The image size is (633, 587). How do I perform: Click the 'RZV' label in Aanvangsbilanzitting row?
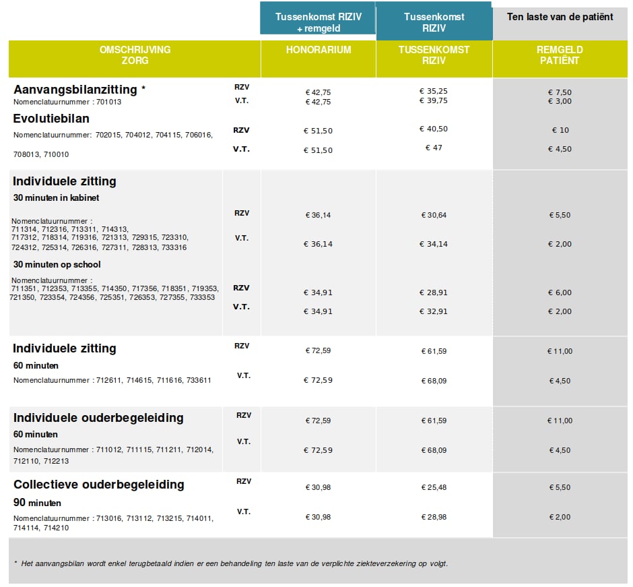tap(242, 87)
